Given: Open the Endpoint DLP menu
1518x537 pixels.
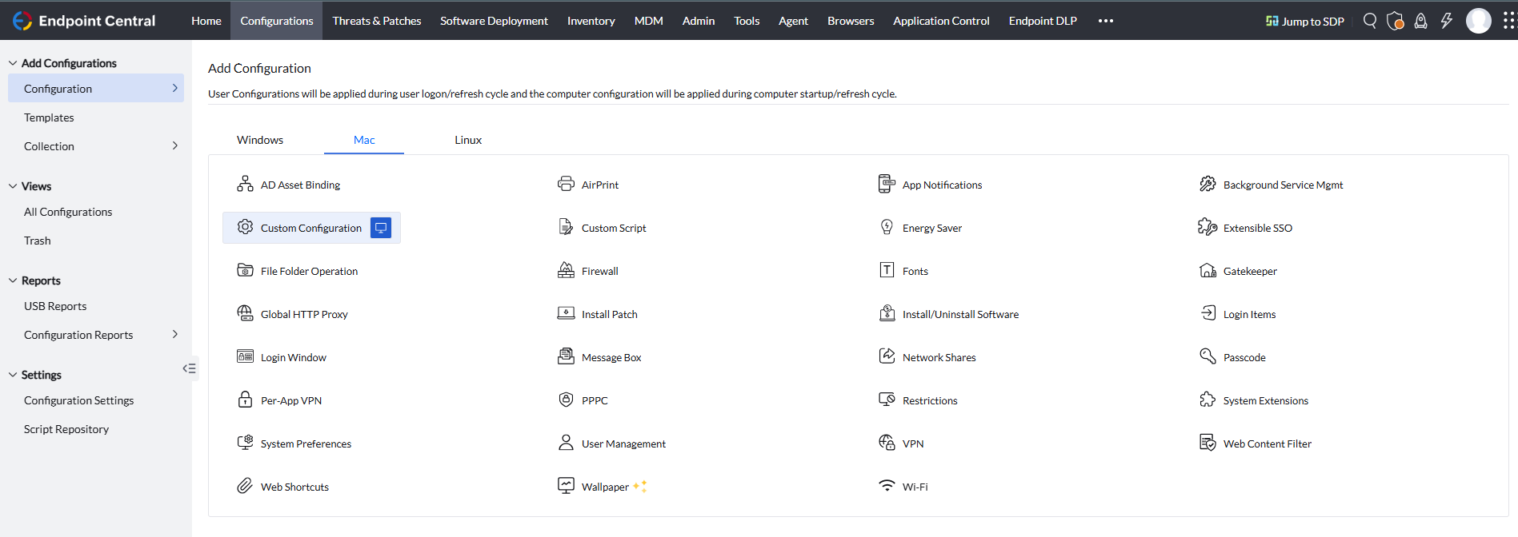Looking at the screenshot, I should coord(1043,21).
